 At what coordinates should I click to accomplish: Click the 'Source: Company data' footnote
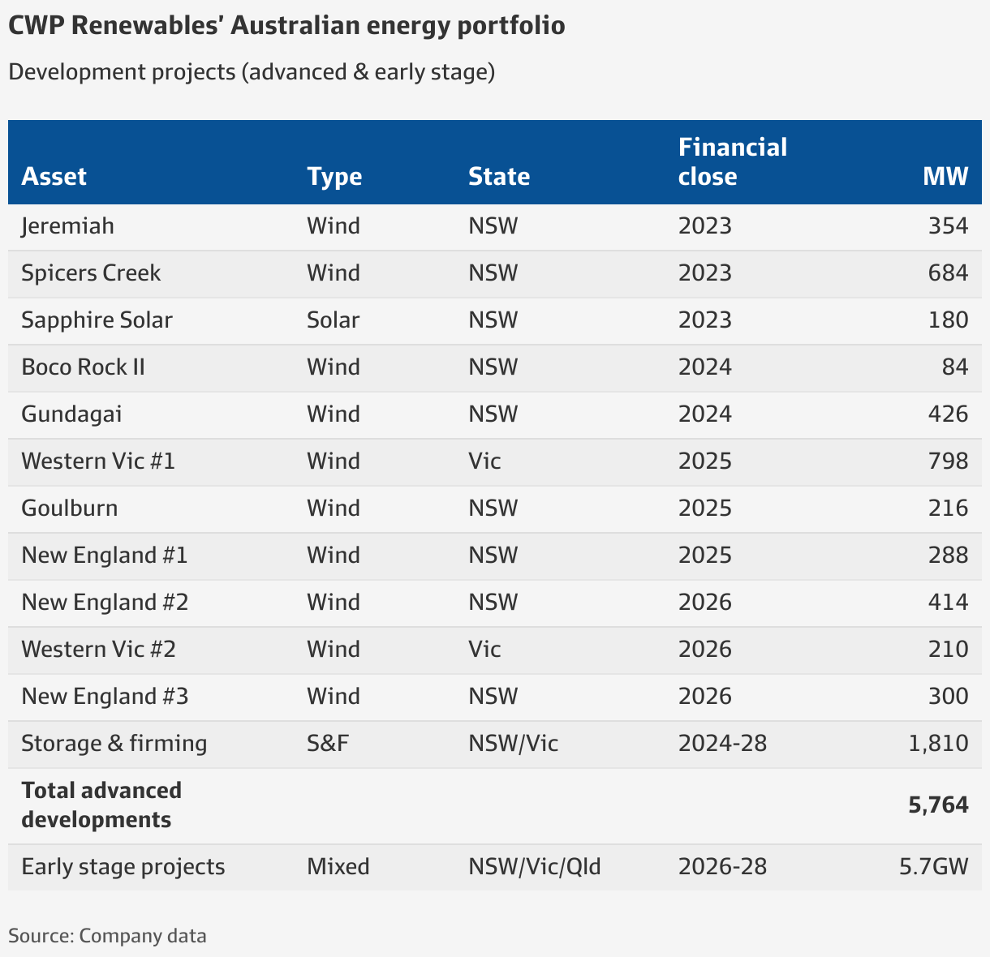click(x=107, y=936)
